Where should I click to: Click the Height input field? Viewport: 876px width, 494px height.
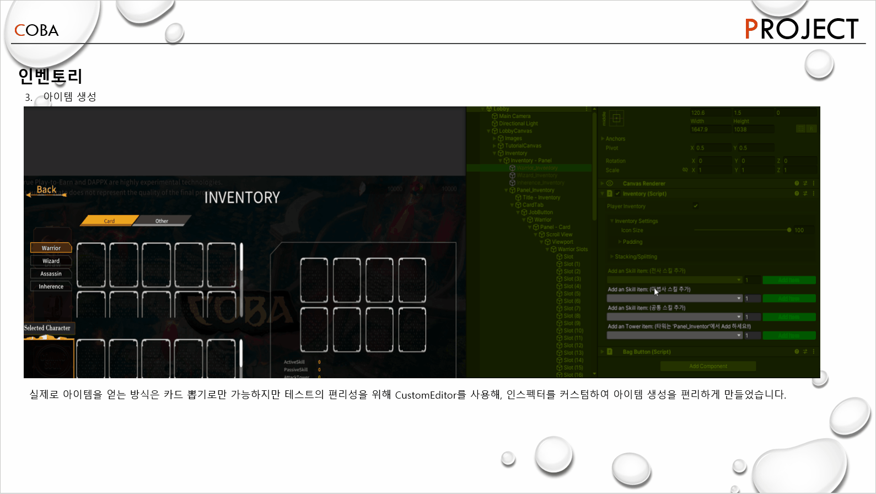753,130
